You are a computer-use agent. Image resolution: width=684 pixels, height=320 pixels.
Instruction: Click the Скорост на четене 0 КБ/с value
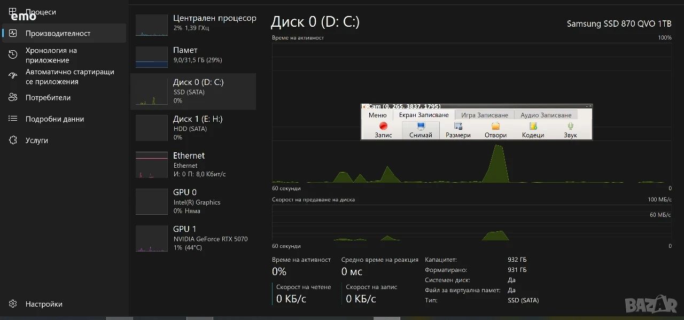(x=291, y=299)
